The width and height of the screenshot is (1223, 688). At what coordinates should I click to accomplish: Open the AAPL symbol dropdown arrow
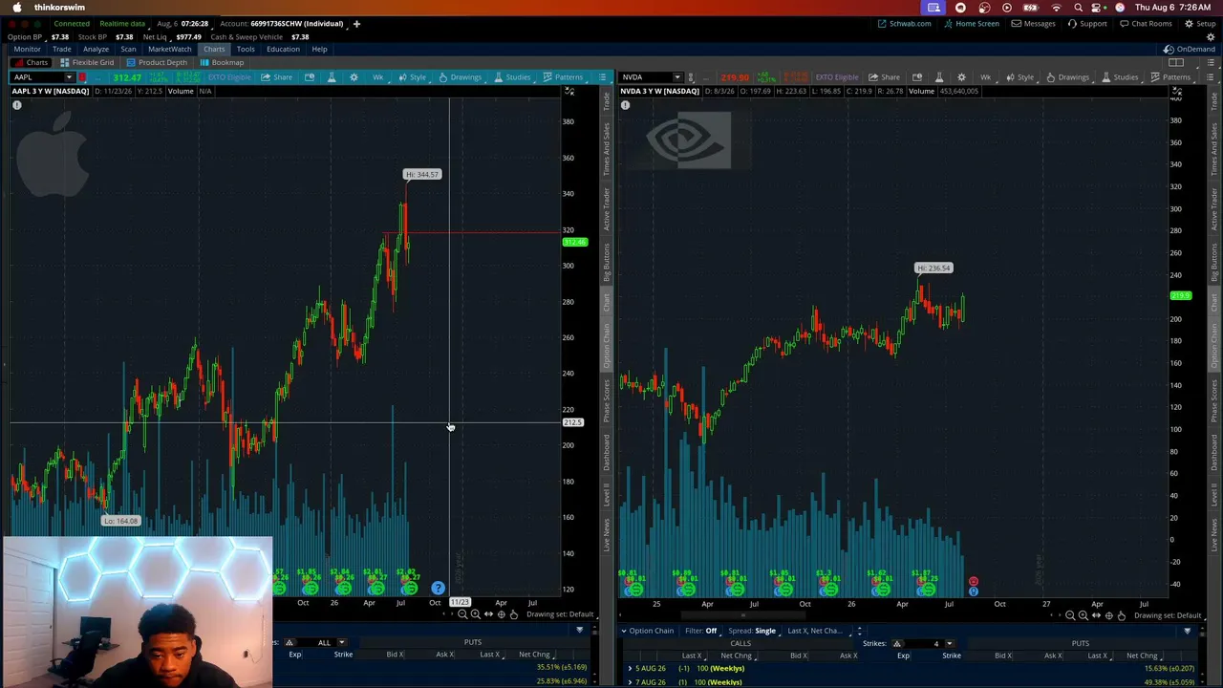tap(69, 77)
